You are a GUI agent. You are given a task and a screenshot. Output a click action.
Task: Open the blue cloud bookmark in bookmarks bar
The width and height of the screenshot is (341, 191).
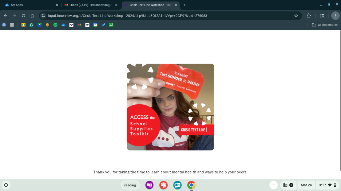[63, 25]
